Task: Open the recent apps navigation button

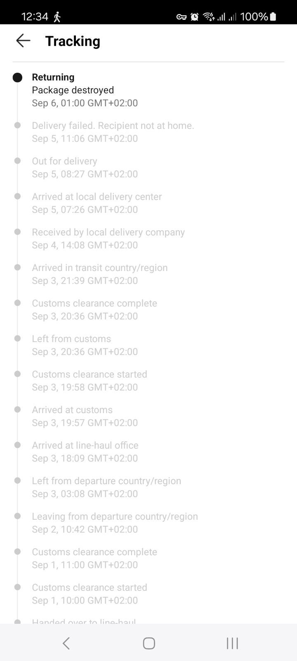Action: [x=232, y=643]
